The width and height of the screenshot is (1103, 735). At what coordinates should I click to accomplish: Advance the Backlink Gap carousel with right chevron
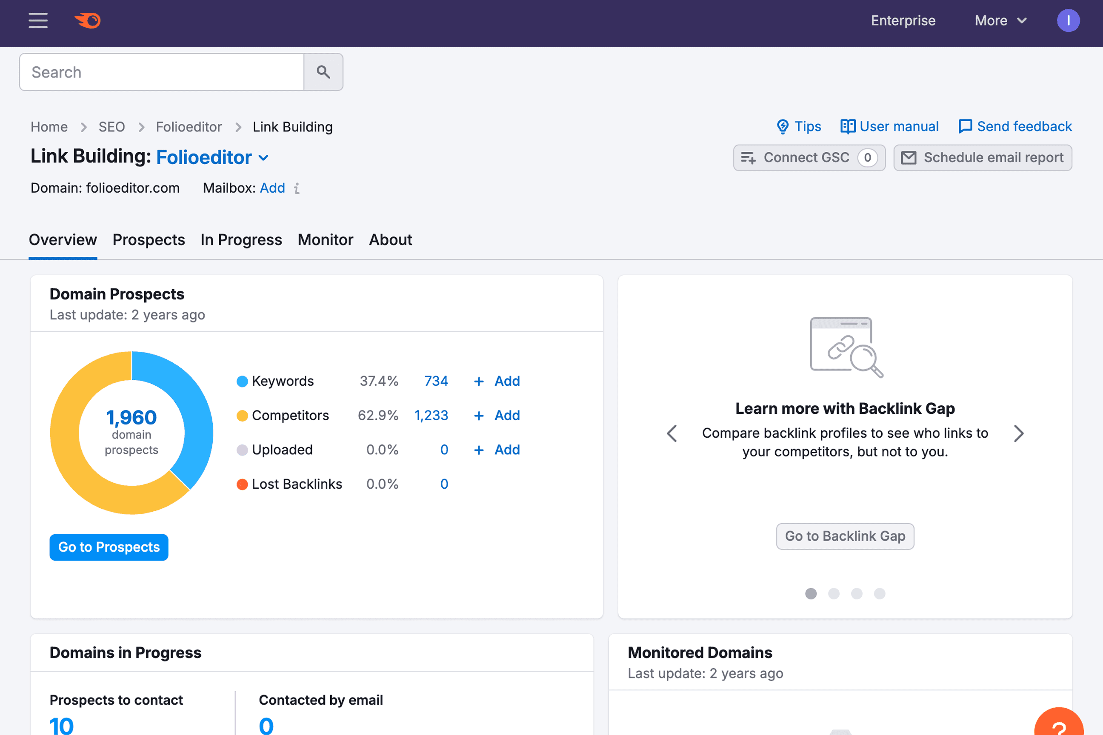[1019, 433]
